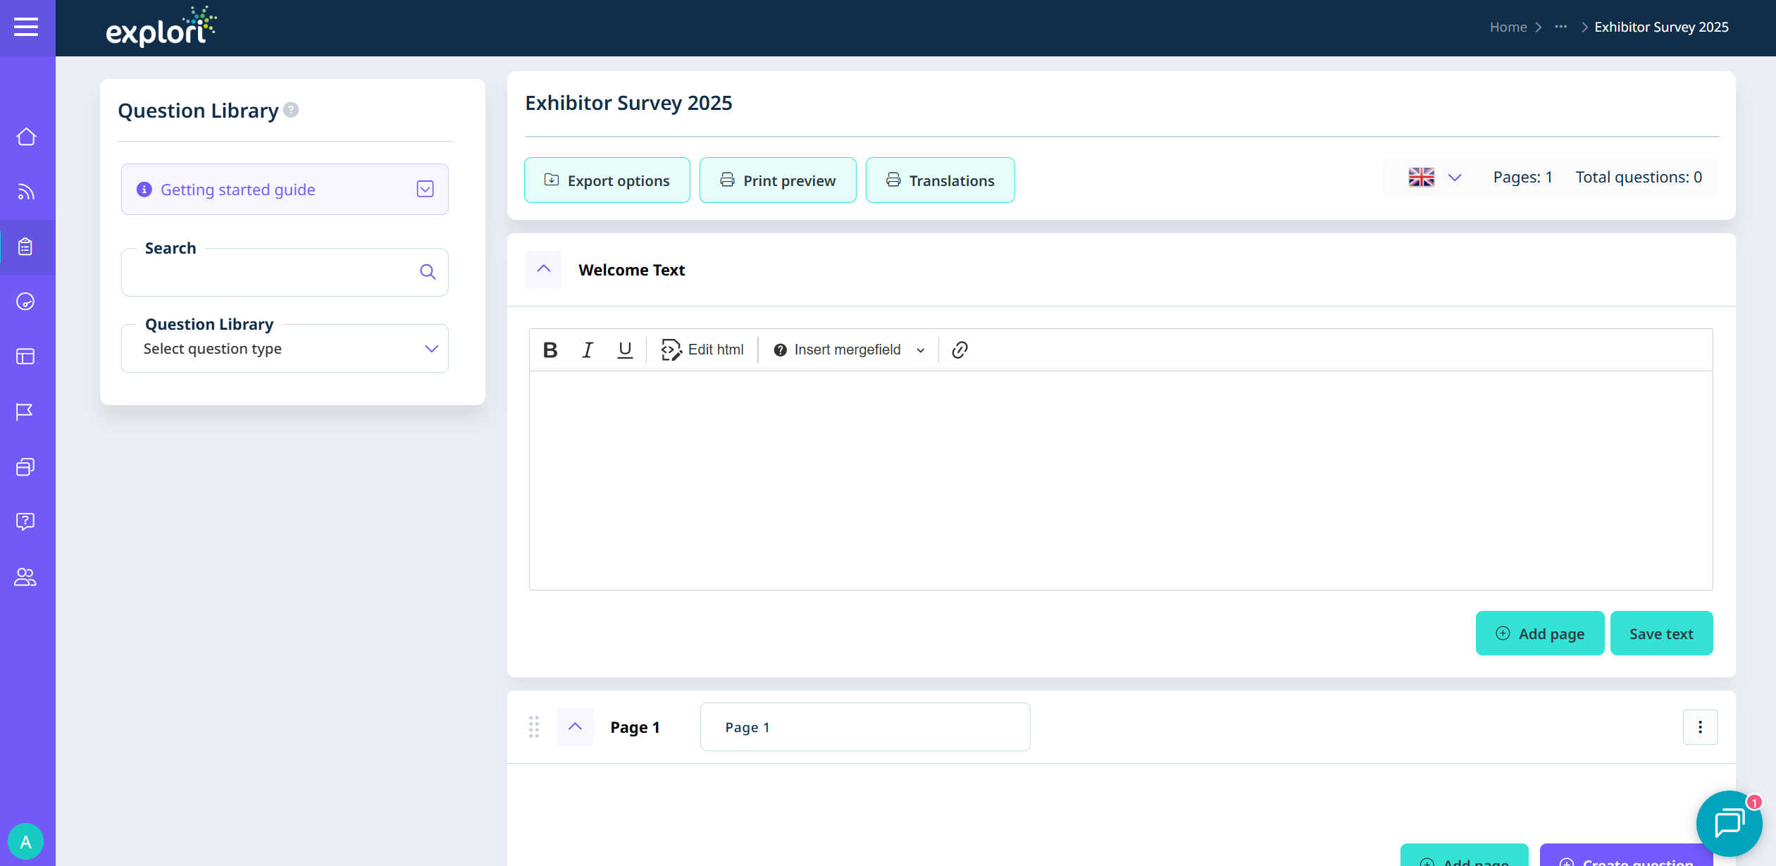Open the Select question type dropdown
Screen dimensions: 1776x866
[285, 349]
